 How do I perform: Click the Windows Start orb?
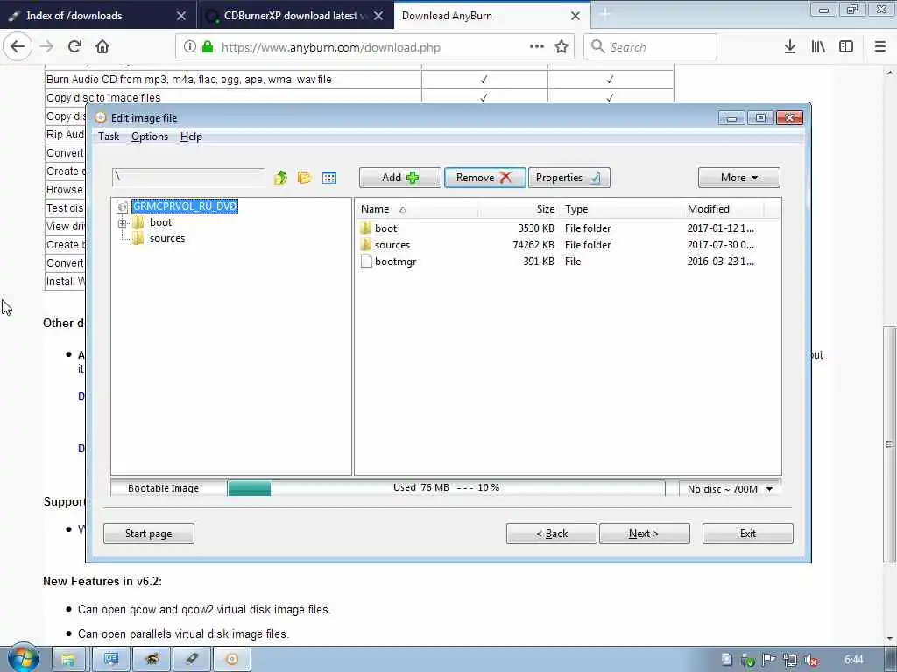[x=22, y=658]
